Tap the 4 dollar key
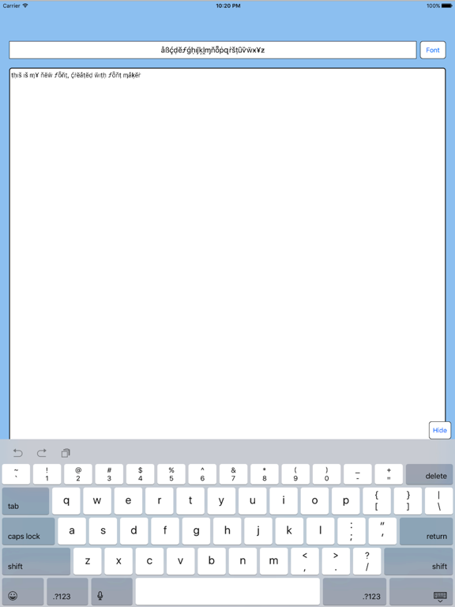This screenshot has width=455, height=607. coord(140,474)
